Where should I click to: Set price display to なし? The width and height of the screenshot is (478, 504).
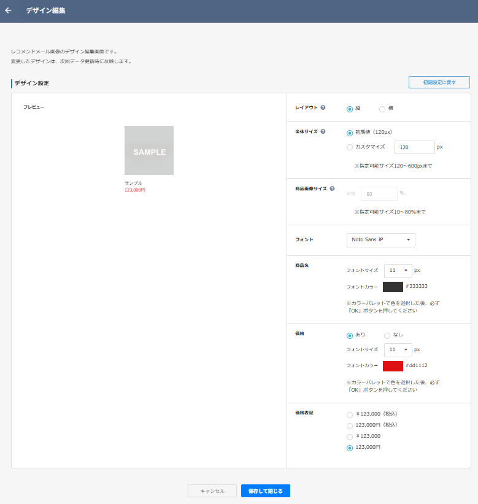pyautogui.click(x=387, y=335)
